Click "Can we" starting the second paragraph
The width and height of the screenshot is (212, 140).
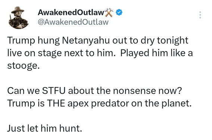click(24, 91)
